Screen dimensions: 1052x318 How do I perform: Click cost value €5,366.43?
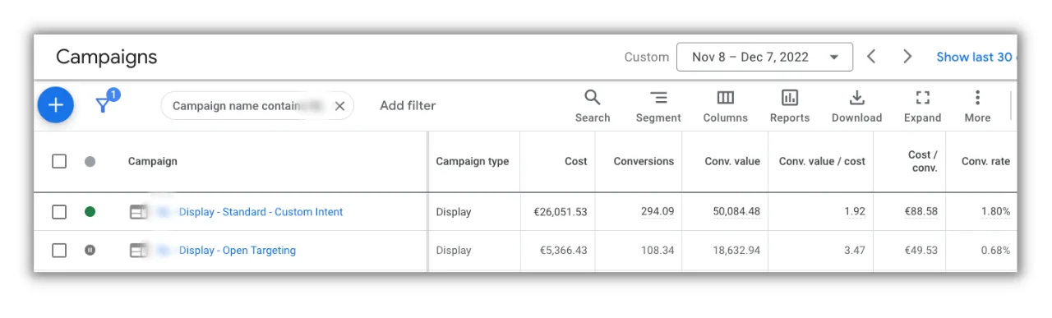click(x=564, y=251)
